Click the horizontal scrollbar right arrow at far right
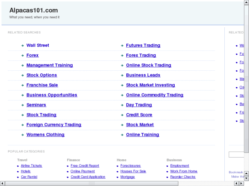This screenshot has width=249, height=186. (x=241, y=184)
